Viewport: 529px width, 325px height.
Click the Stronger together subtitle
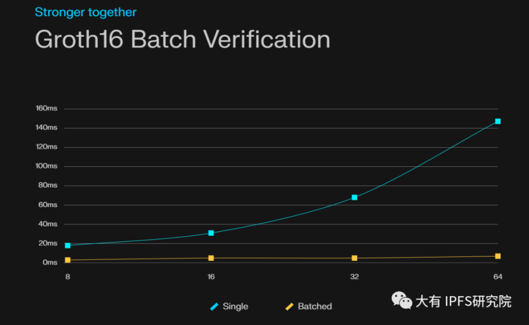point(85,12)
